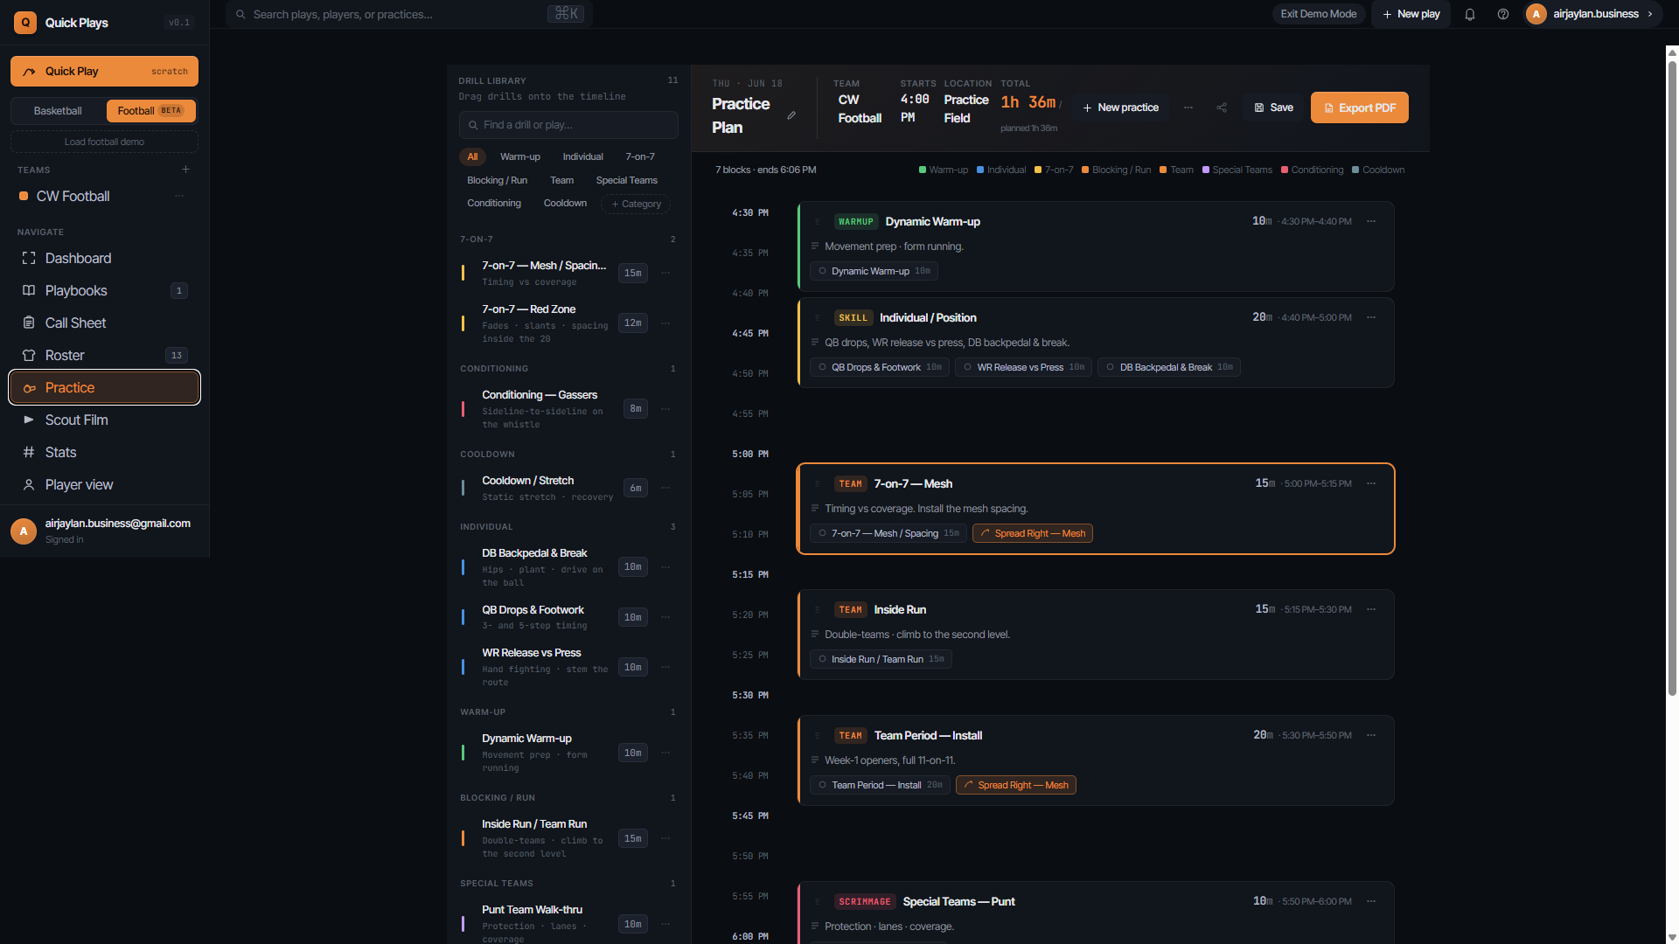Filter drill library by Warm-up

tap(520, 156)
